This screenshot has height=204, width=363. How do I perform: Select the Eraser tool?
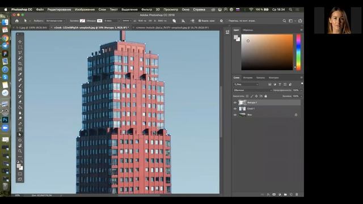coord(20,102)
